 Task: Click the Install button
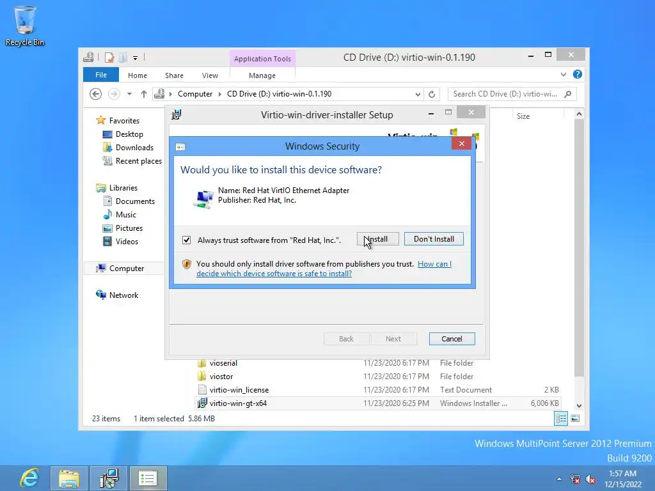coord(377,239)
